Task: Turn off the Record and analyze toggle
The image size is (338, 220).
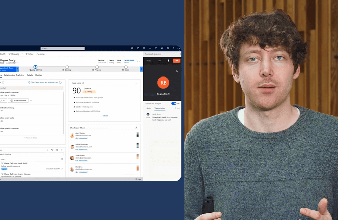Action: [174, 103]
